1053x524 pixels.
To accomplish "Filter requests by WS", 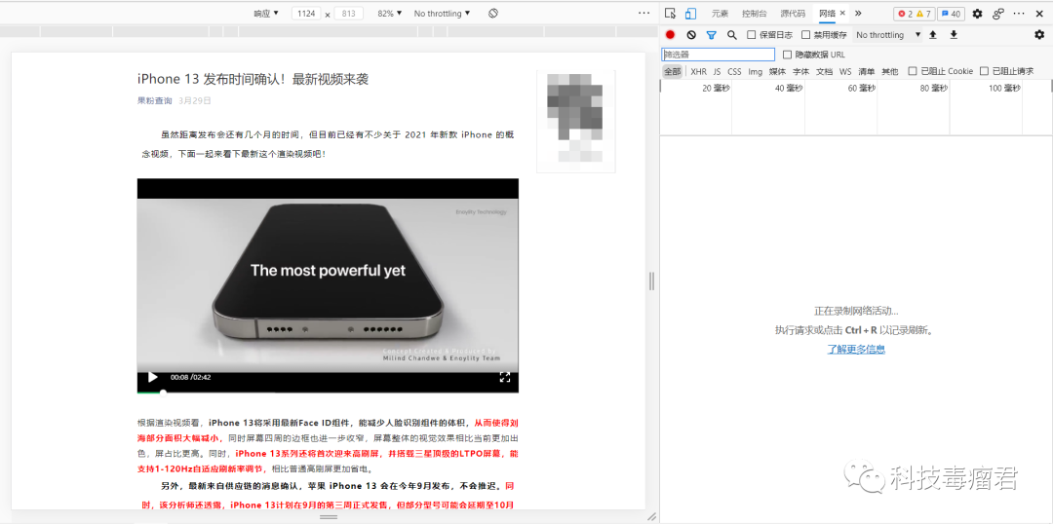I will point(844,71).
